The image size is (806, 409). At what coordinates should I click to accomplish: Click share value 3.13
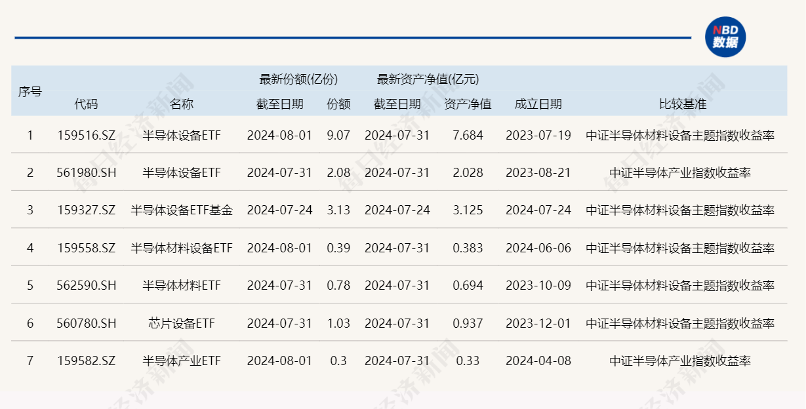click(338, 210)
